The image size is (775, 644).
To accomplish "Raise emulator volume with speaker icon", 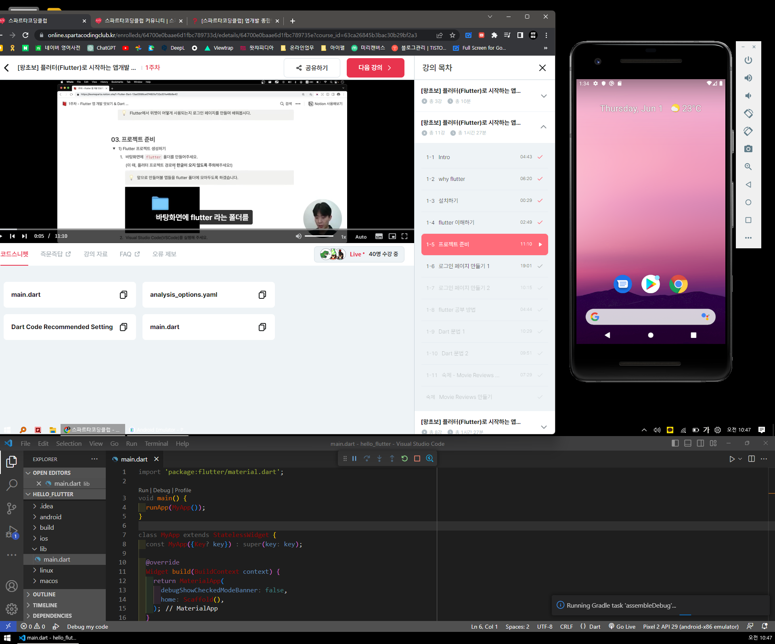I will 748,78.
